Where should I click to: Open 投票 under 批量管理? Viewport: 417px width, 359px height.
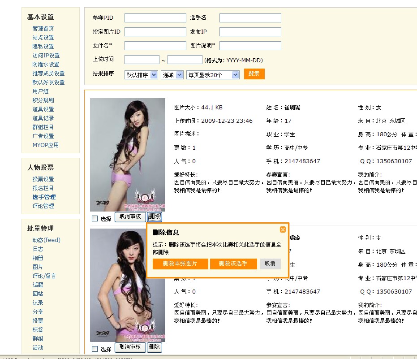(38, 320)
